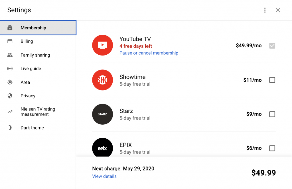
Task: Click the Showtime 5-day free trial text
Action: (x=135, y=84)
